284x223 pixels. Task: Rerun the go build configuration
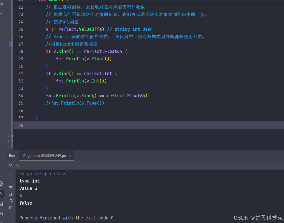[11, 165]
